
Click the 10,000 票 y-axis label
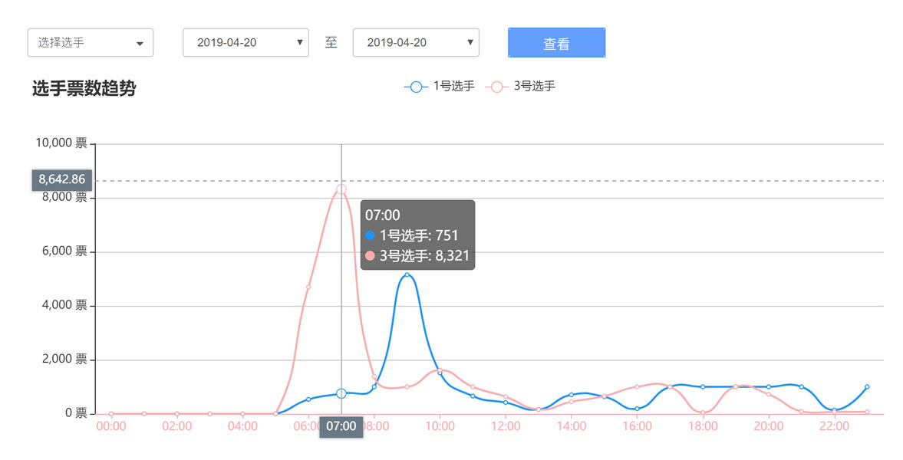61,143
